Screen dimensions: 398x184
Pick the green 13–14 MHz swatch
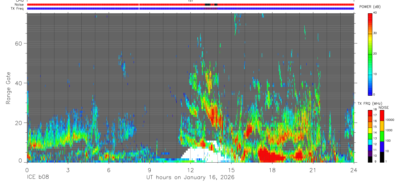point(370,136)
